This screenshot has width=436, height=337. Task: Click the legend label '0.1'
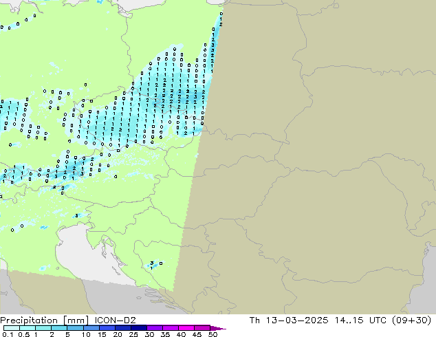click(8, 334)
